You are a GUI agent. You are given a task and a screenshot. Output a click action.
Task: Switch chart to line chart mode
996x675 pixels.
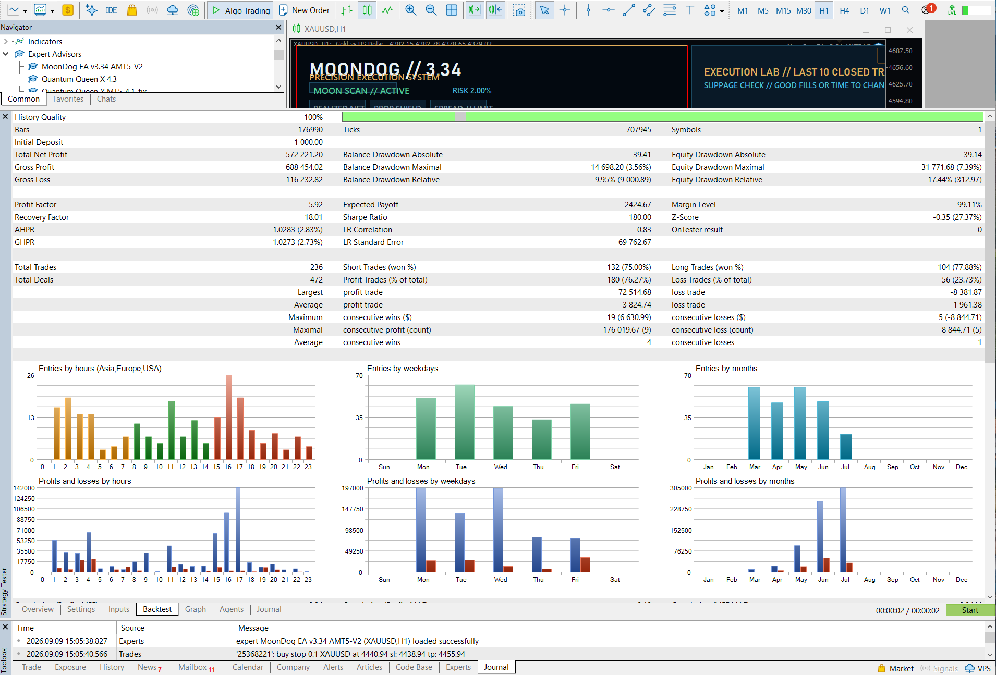click(387, 10)
